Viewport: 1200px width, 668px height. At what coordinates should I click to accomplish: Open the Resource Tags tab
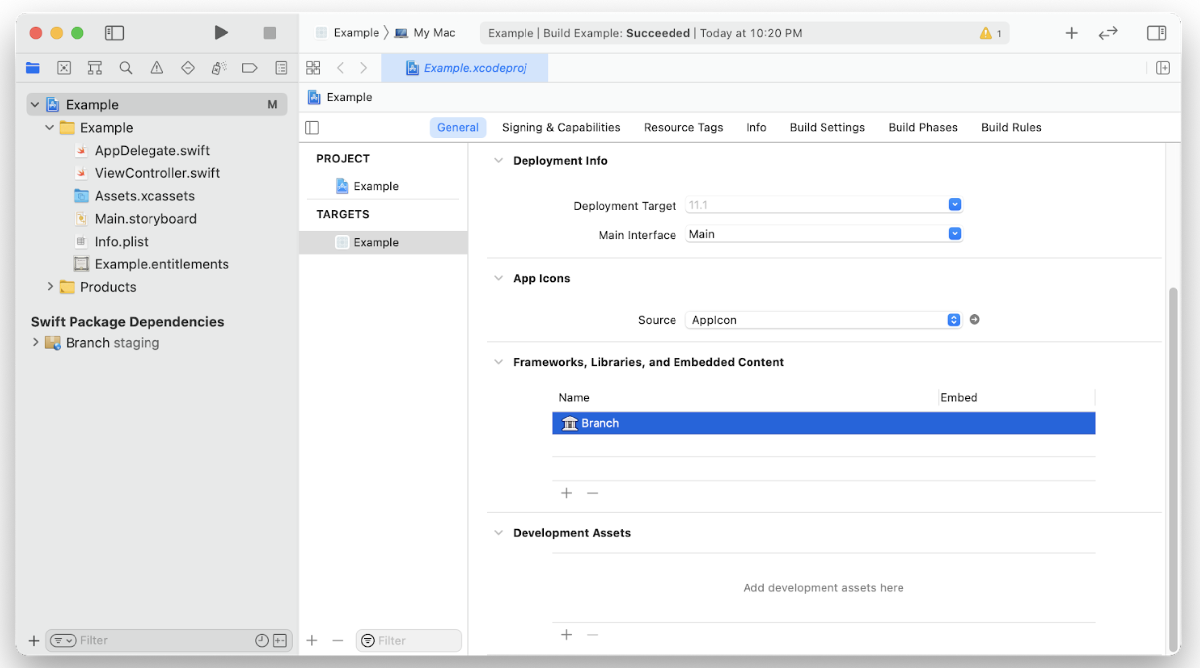pos(683,127)
